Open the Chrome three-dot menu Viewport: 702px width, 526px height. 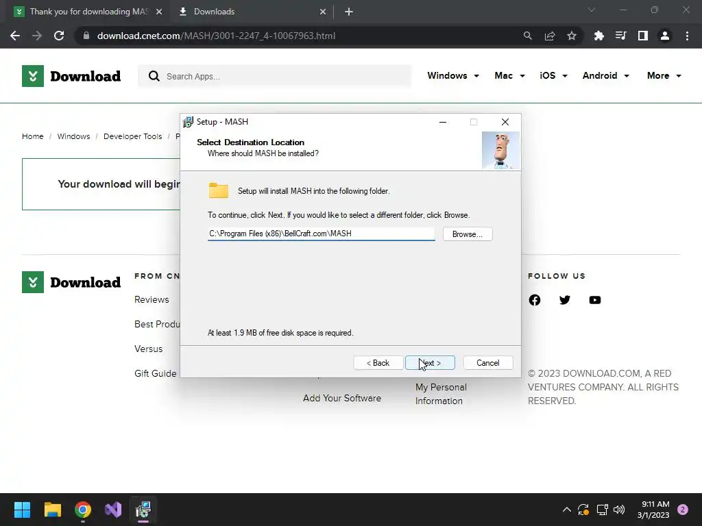coord(687,36)
